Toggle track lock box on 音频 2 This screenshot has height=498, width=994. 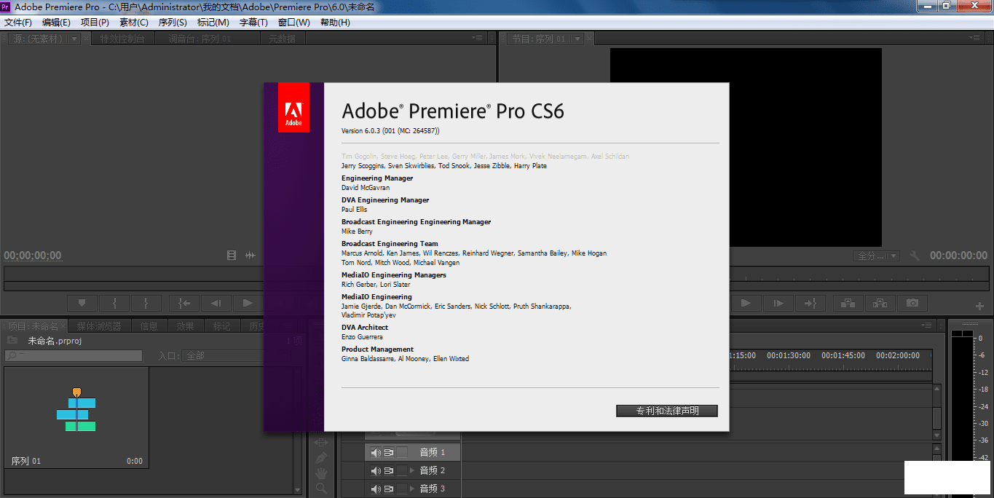(402, 470)
